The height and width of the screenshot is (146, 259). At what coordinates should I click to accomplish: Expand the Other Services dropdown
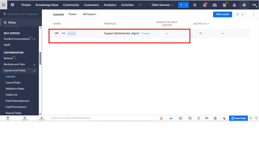click(x=162, y=5)
